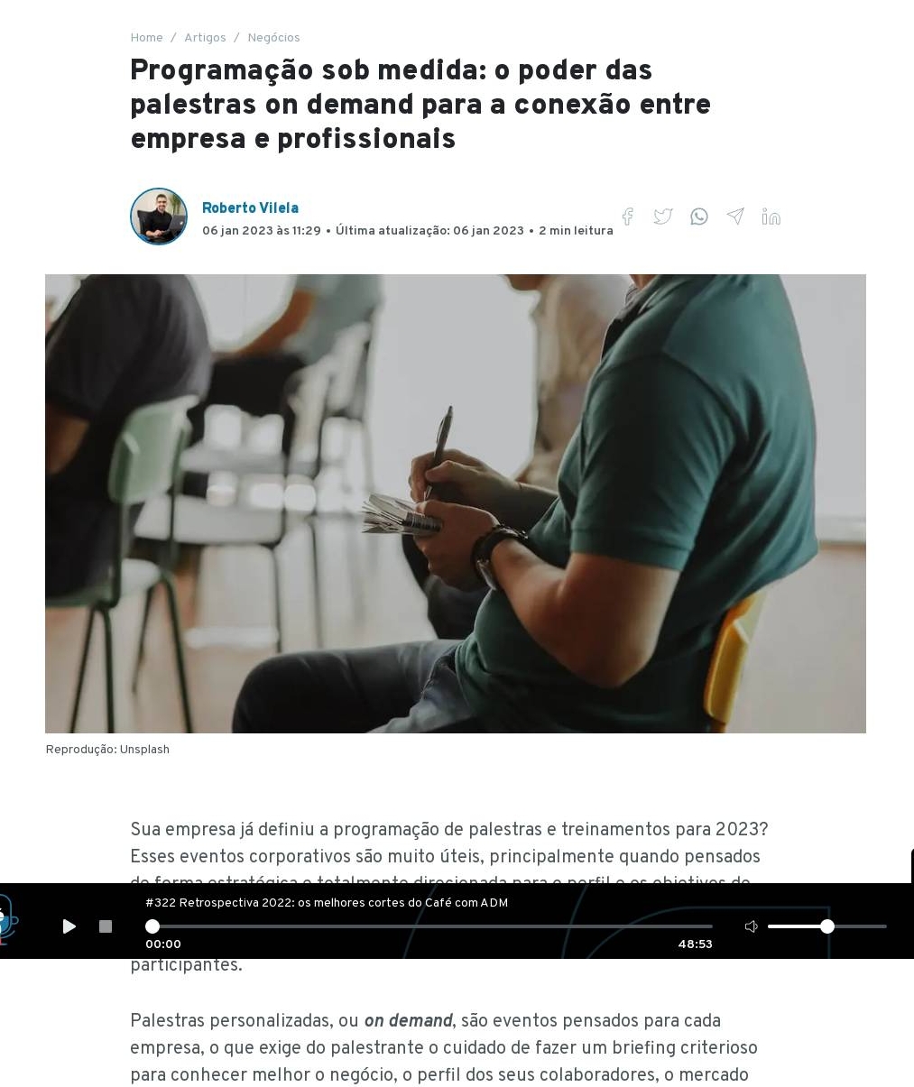Viewport: 914px width, 1087px height.
Task: Share article on LinkedIn
Action: (771, 216)
